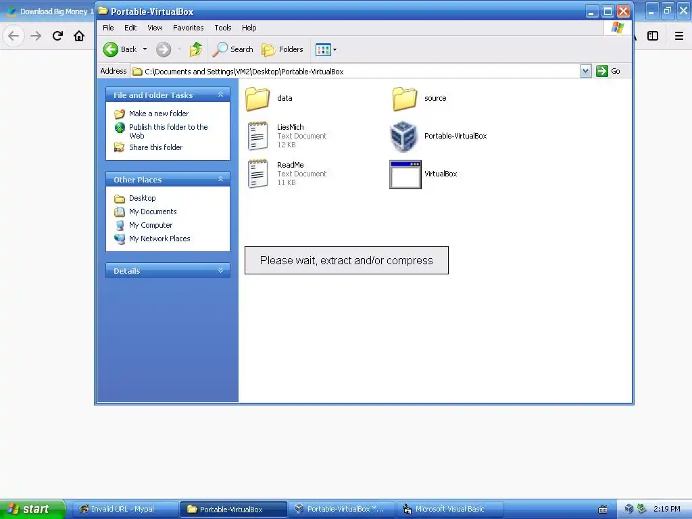Go up one folder level
This screenshot has height=519, width=692.
(x=196, y=49)
